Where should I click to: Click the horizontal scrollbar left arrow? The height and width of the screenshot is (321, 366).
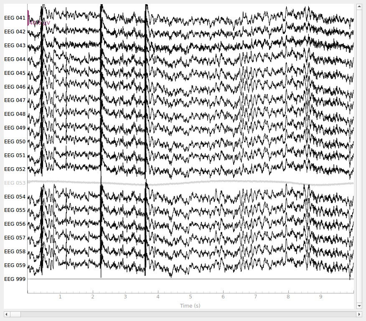[x=7, y=314]
